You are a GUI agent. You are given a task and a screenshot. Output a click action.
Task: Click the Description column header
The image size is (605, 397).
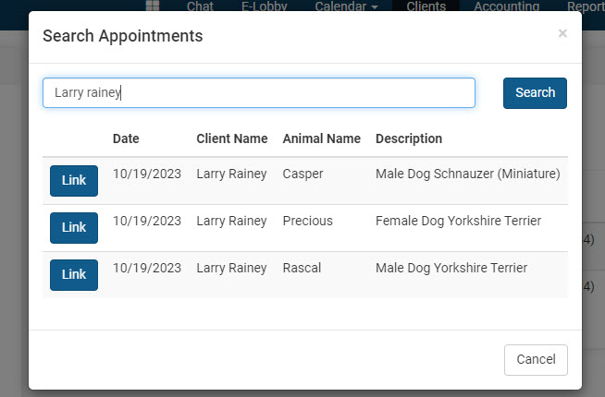pyautogui.click(x=409, y=138)
